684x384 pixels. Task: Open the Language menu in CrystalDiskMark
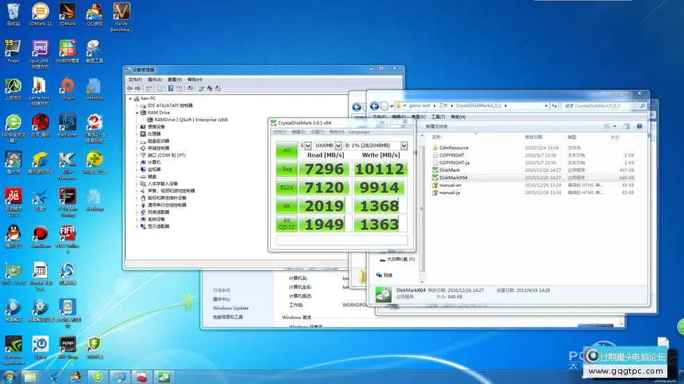coord(359,132)
